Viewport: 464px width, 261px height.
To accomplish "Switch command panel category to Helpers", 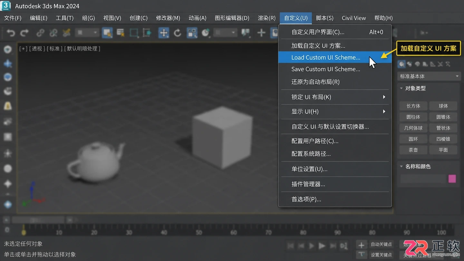I will click(433, 64).
